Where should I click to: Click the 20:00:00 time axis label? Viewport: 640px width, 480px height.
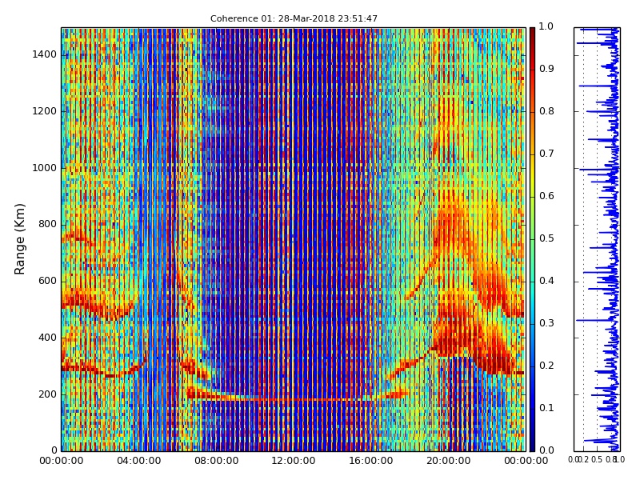coord(449,461)
